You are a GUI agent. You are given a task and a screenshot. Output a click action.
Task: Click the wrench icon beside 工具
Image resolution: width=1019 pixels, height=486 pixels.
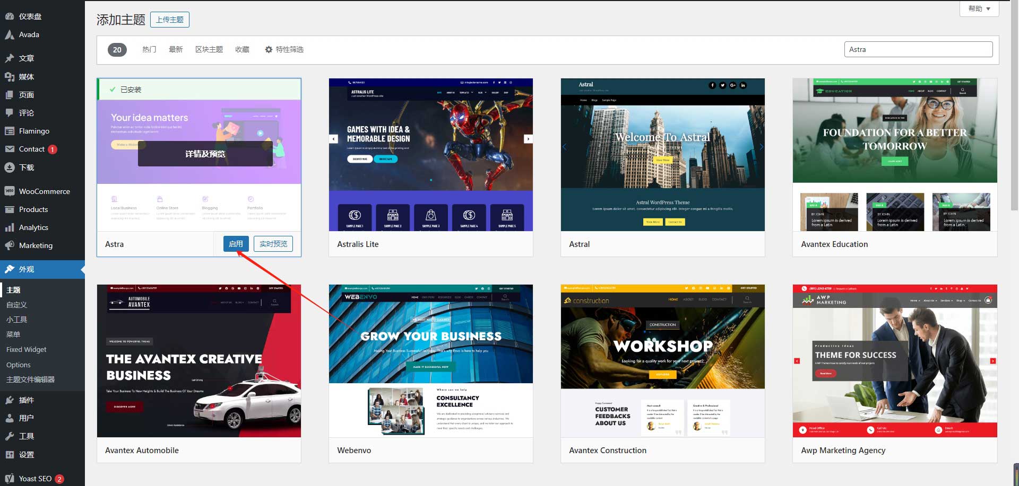click(x=10, y=436)
